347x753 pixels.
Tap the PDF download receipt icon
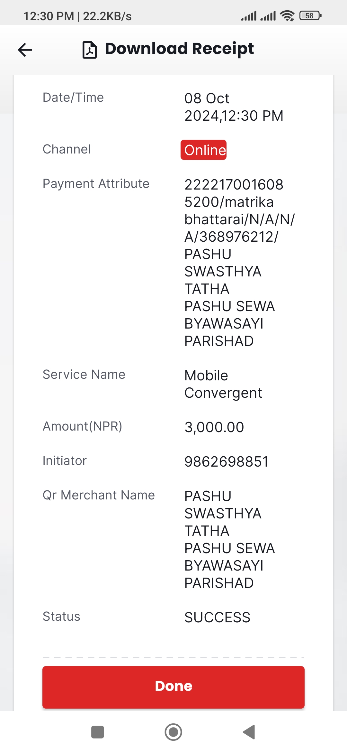point(90,50)
